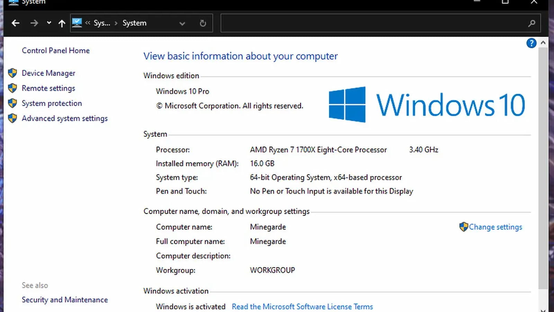Open Control Panel Home
The width and height of the screenshot is (554, 312).
(56, 51)
